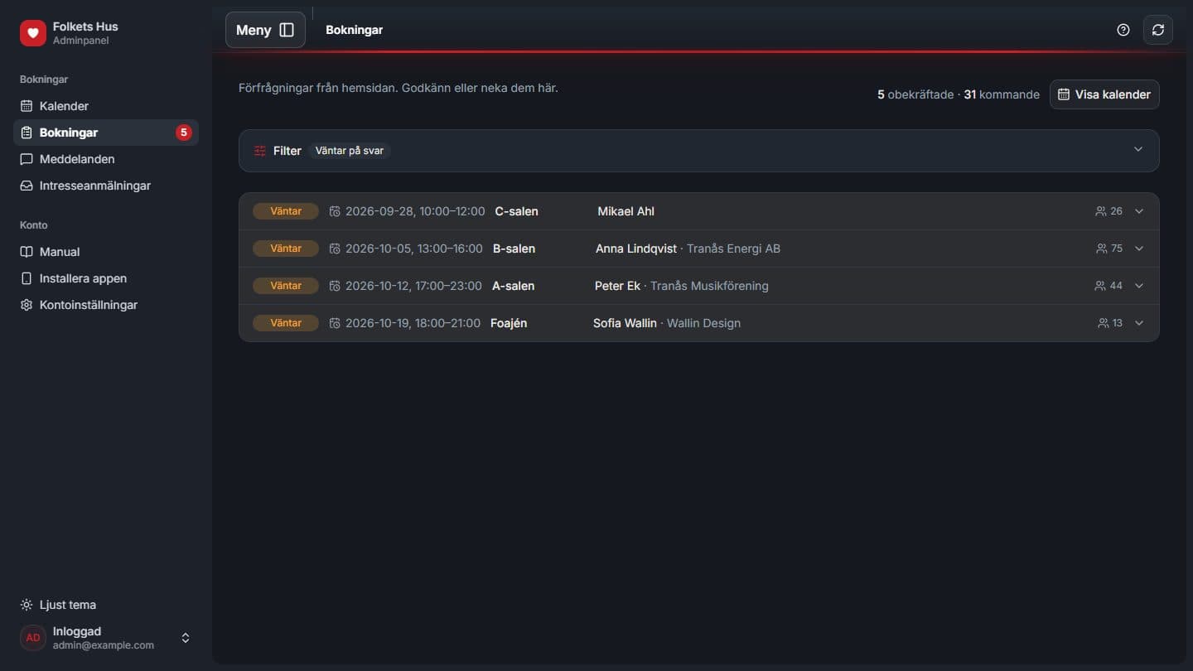Open Kontoinställningar settings page

[x=106, y=305]
